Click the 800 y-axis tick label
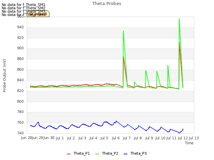This screenshot has width=214, height=160. coord(20,101)
